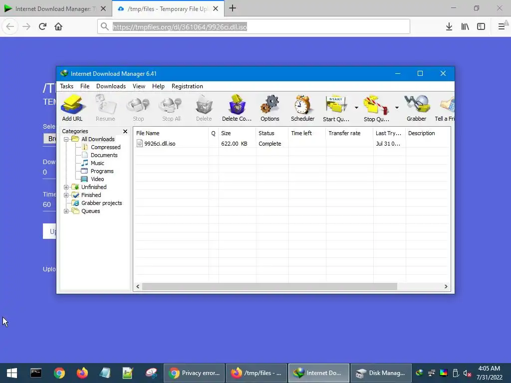
Task: Click the taskbar clock showing 4:05 AM
Action: point(489,373)
